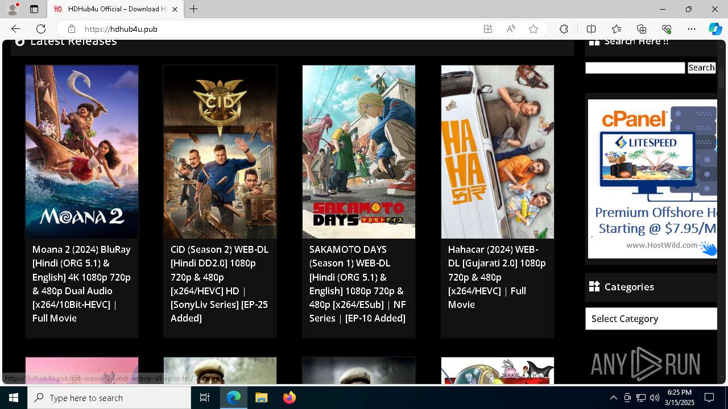Open SAKAMOTO DAYS (Season 1) title link
This screenshot has height=409, width=728.
point(359,284)
